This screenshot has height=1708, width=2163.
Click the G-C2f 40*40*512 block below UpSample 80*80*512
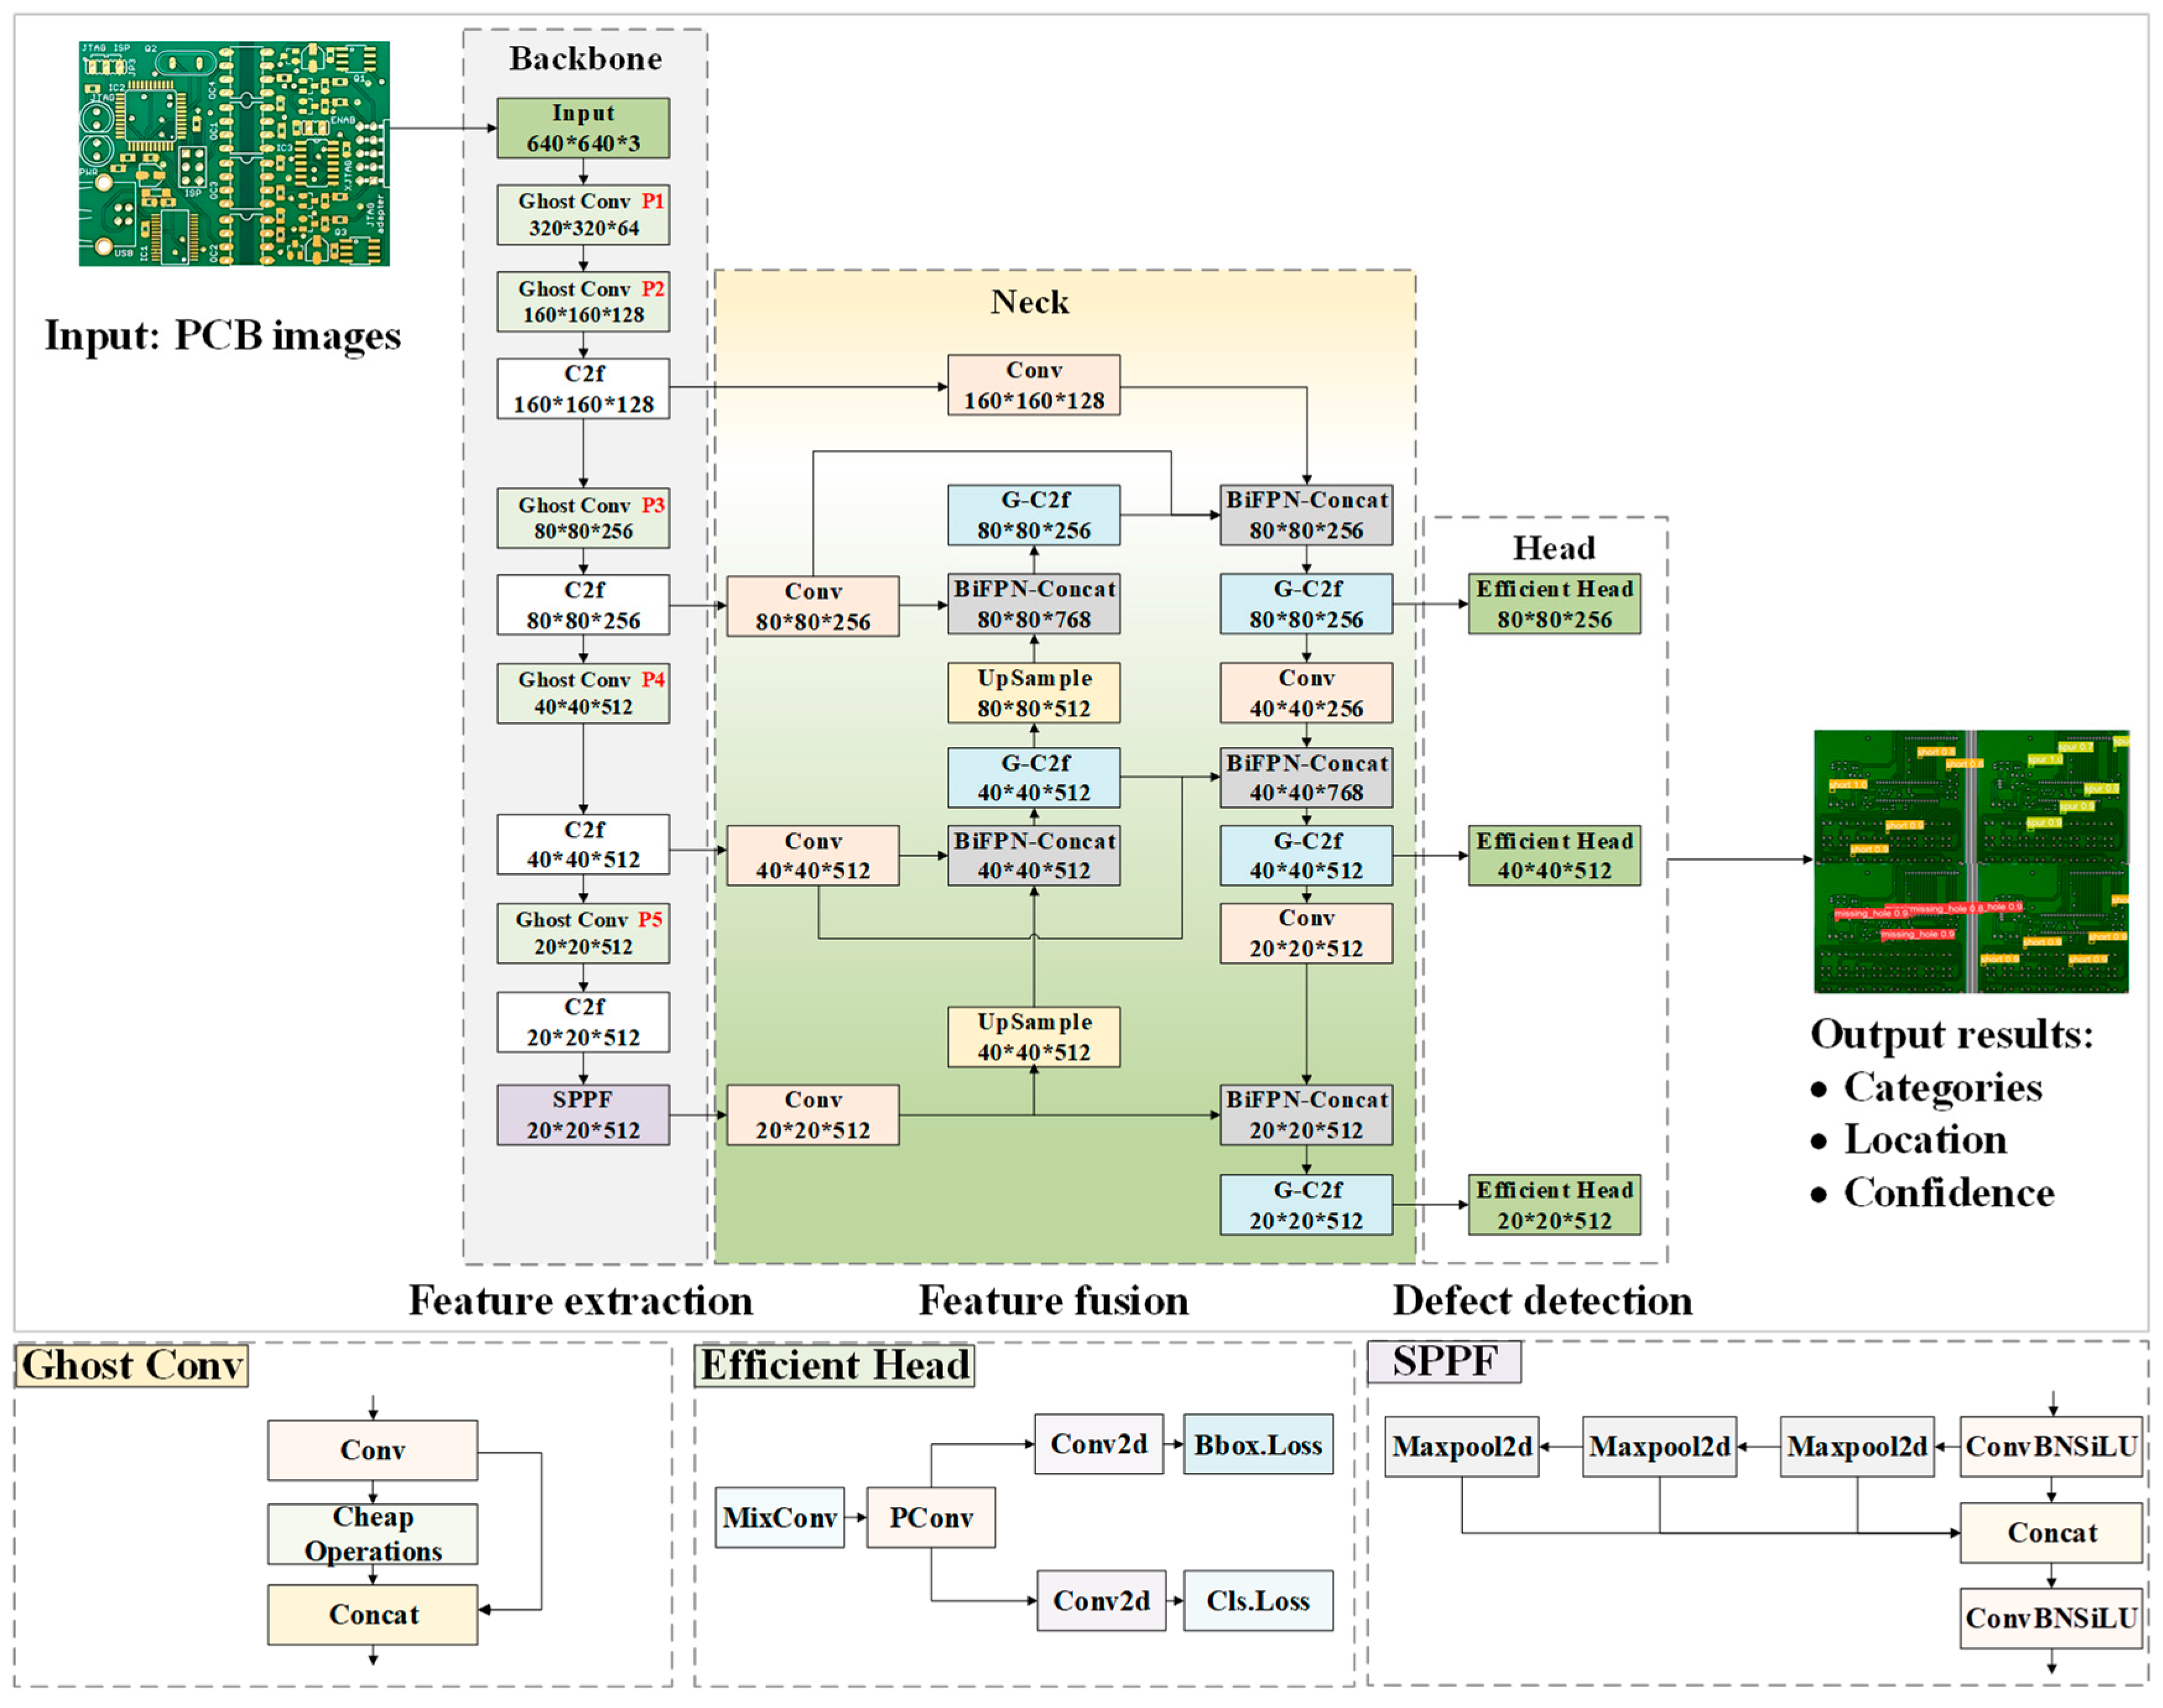click(x=1034, y=778)
